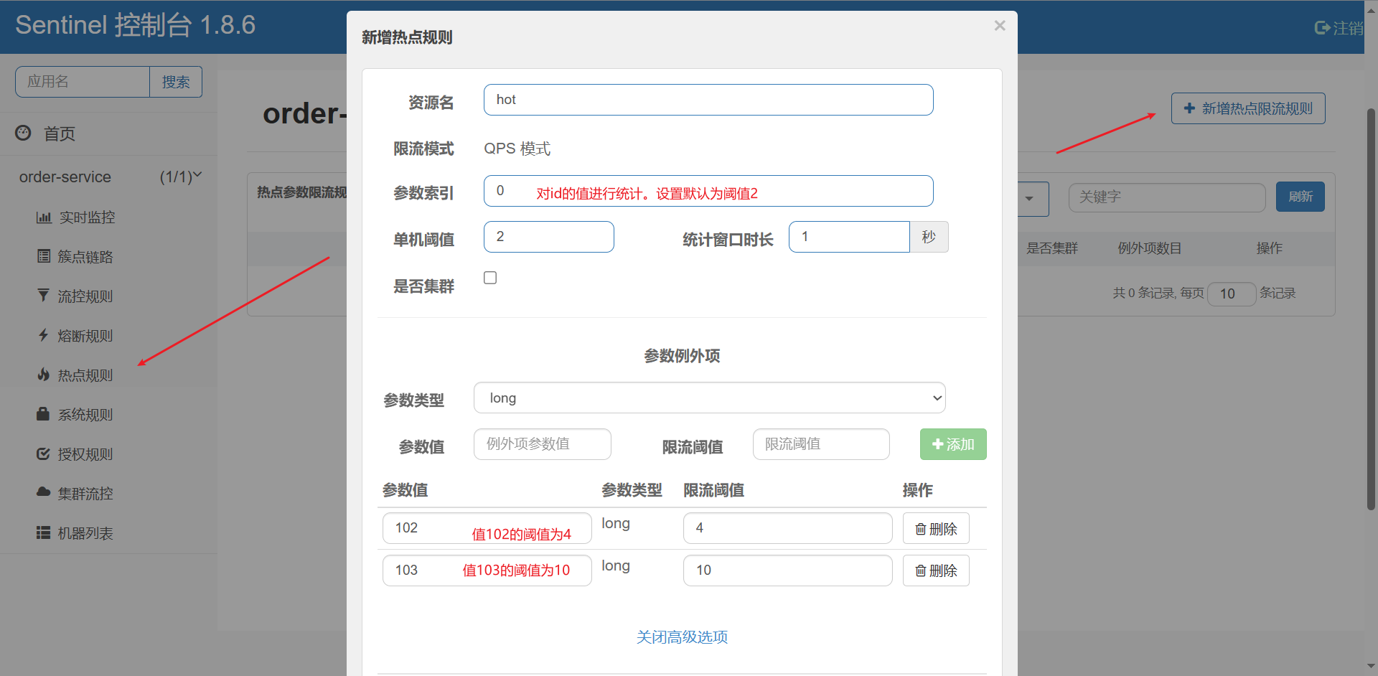Click the flame icon for 热点规则
The width and height of the screenshot is (1378, 676).
pyautogui.click(x=44, y=375)
